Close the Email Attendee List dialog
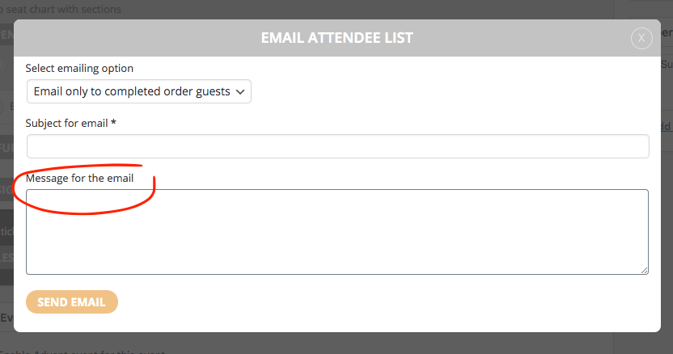The width and height of the screenshot is (673, 354). coord(641,38)
